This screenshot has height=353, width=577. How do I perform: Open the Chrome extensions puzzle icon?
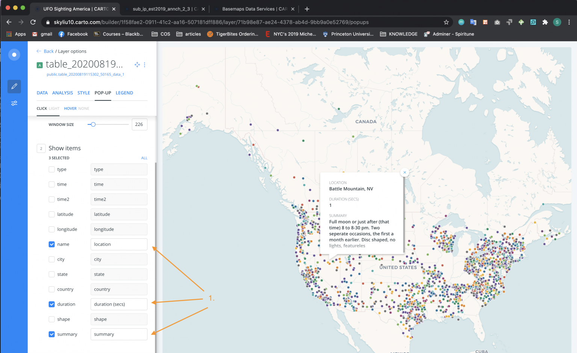tap(545, 22)
